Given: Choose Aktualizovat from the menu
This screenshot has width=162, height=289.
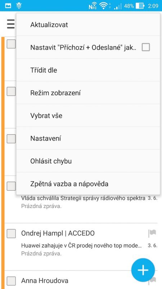Looking at the screenshot, I should pyautogui.click(x=88, y=25).
